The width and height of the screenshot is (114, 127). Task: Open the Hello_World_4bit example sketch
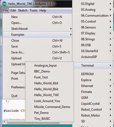[50, 83]
